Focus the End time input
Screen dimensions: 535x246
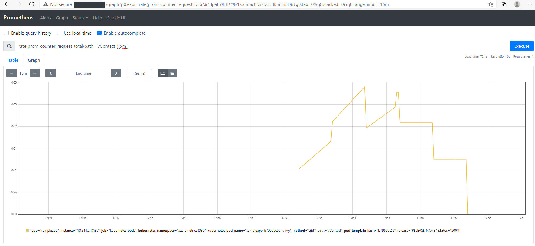pyautogui.click(x=83, y=73)
